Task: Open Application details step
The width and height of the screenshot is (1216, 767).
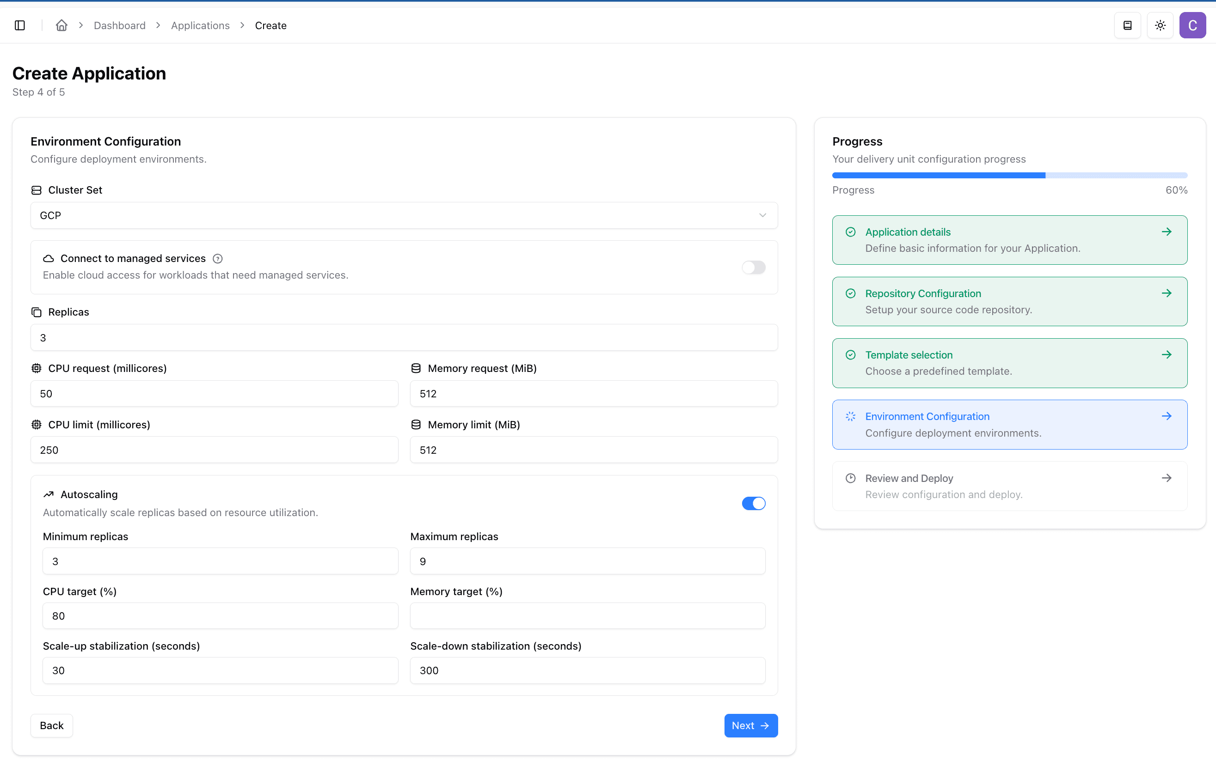Action: [1009, 240]
